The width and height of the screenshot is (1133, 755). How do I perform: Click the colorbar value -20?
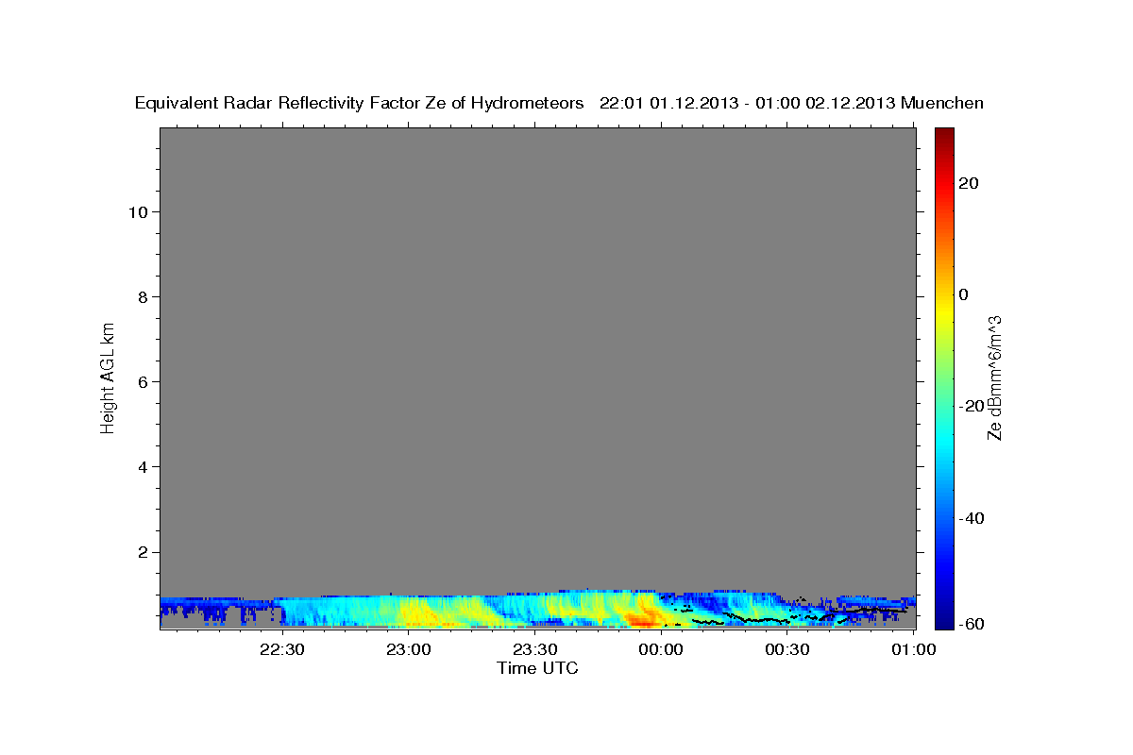point(972,407)
